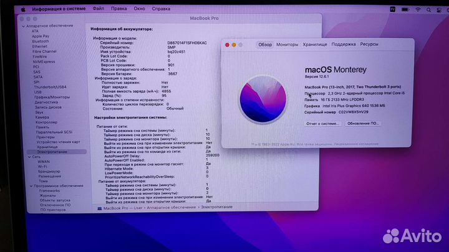The height and width of the screenshot is (252, 449).
Task: Click the MacBook Pro path bar icon
Action: [99, 208]
